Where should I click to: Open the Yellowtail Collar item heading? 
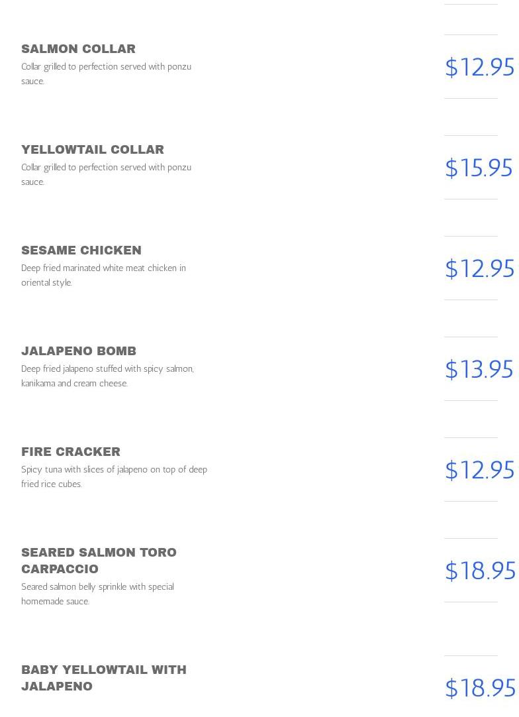coord(93,150)
